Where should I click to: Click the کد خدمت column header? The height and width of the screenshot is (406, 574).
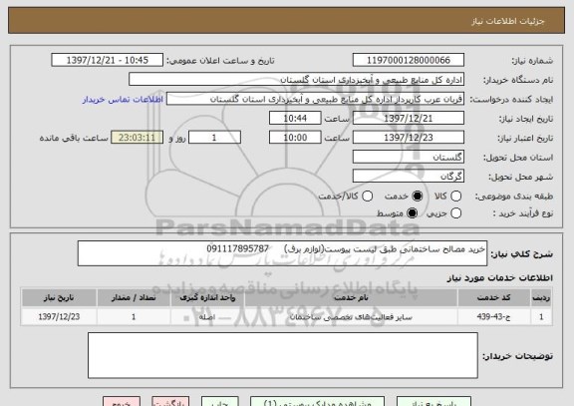tap(494, 297)
